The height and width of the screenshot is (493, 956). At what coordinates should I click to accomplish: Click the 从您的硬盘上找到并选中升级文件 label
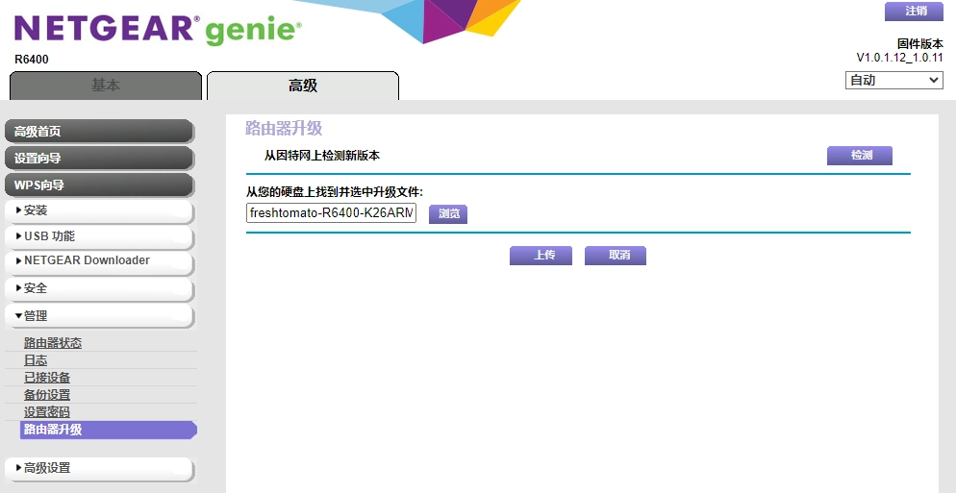(334, 192)
